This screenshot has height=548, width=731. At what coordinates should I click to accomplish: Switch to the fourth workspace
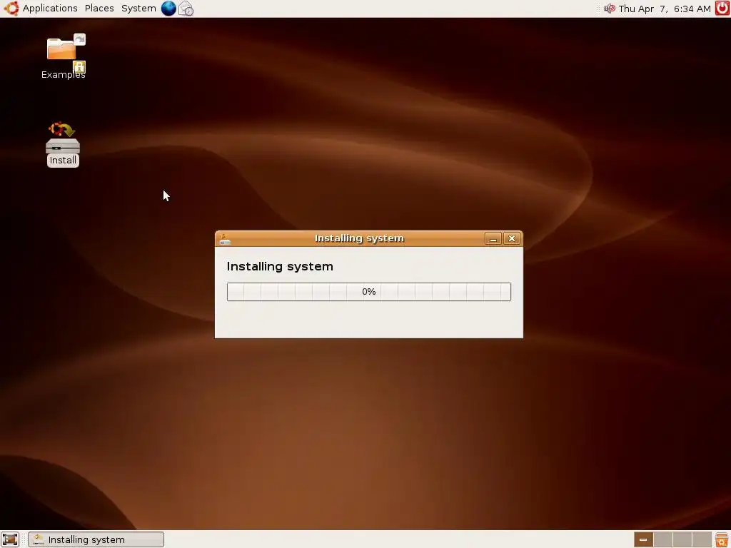pos(702,539)
